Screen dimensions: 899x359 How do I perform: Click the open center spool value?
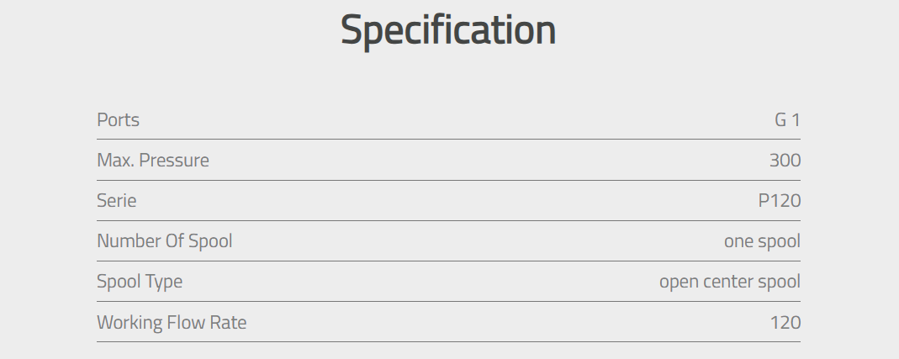(x=730, y=282)
